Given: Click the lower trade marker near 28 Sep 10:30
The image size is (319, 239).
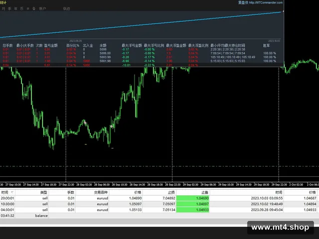Looking at the screenshot, I should 112,126.
